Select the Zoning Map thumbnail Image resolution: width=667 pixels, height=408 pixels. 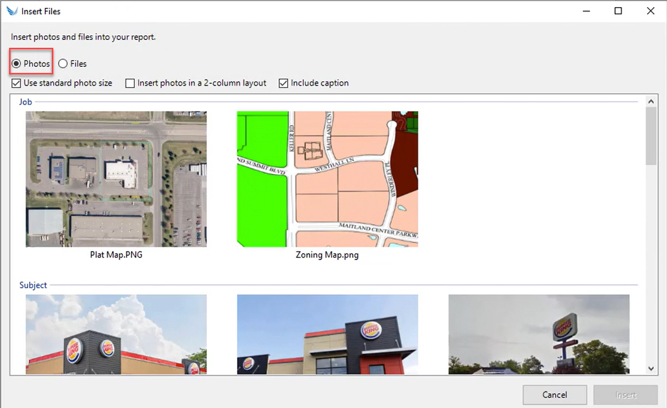327,179
